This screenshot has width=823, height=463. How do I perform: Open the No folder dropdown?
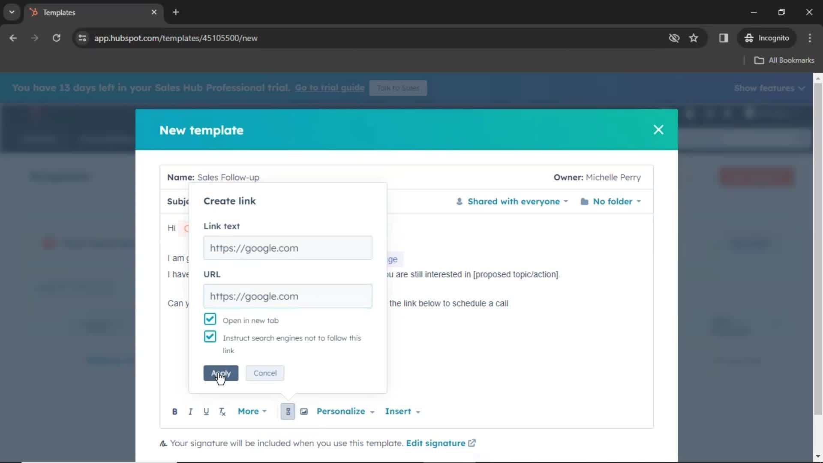611,201
